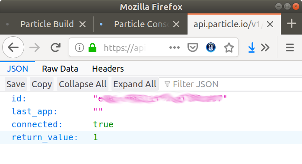302x164 pixels.
Task: Open the Firefox hamburger menu
Action: [x=289, y=47]
